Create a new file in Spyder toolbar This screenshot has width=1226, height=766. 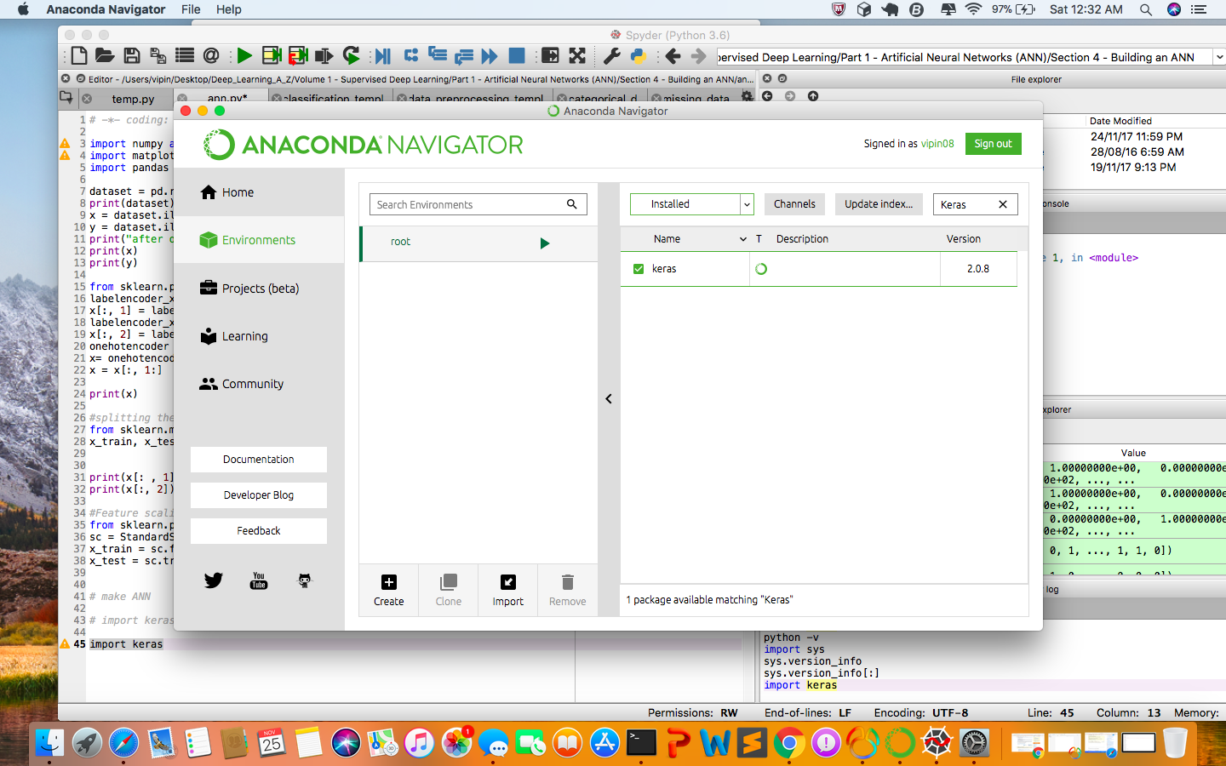tap(79, 56)
